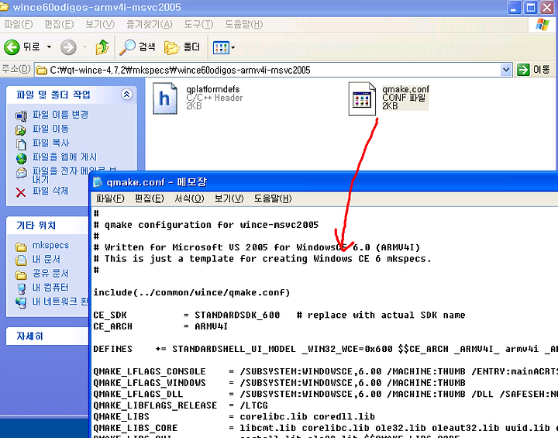Click the 내 문서 folder icon
Viewport: 558px width, 438px height.
21,260
